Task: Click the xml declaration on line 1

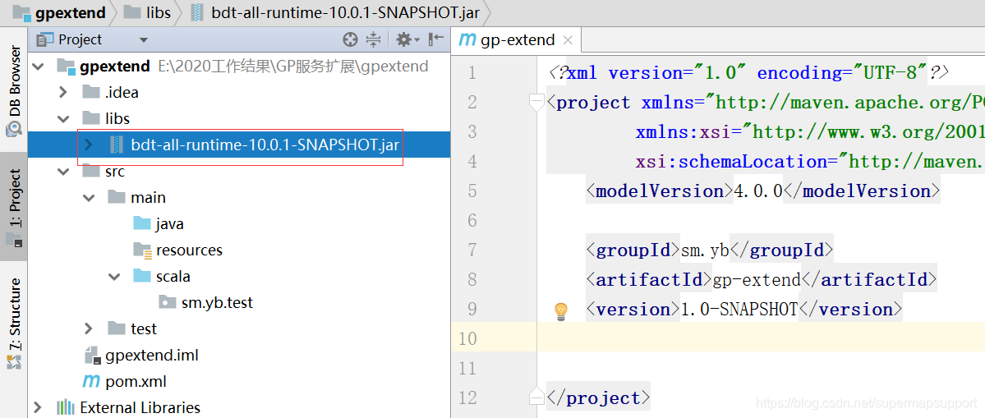Action: [x=748, y=73]
